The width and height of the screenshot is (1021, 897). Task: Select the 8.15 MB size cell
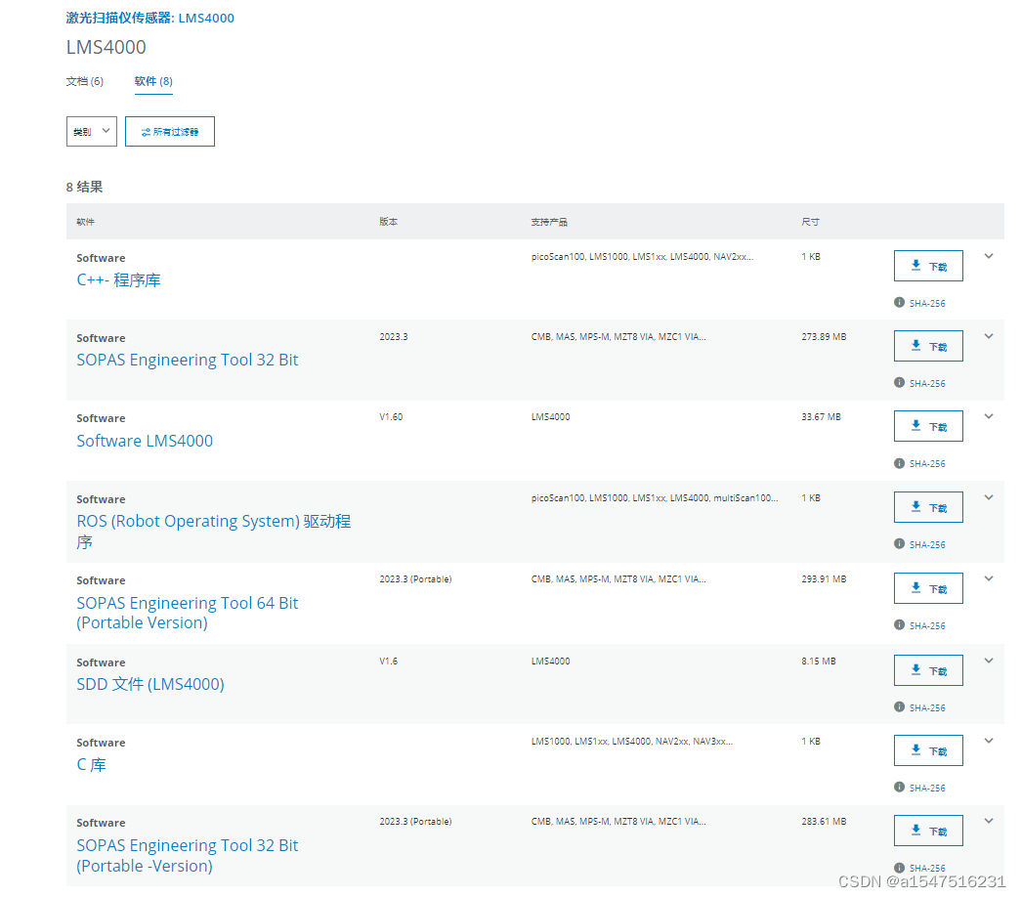(x=819, y=662)
